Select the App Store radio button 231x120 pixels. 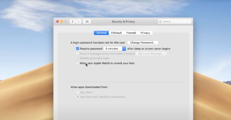[78, 92]
